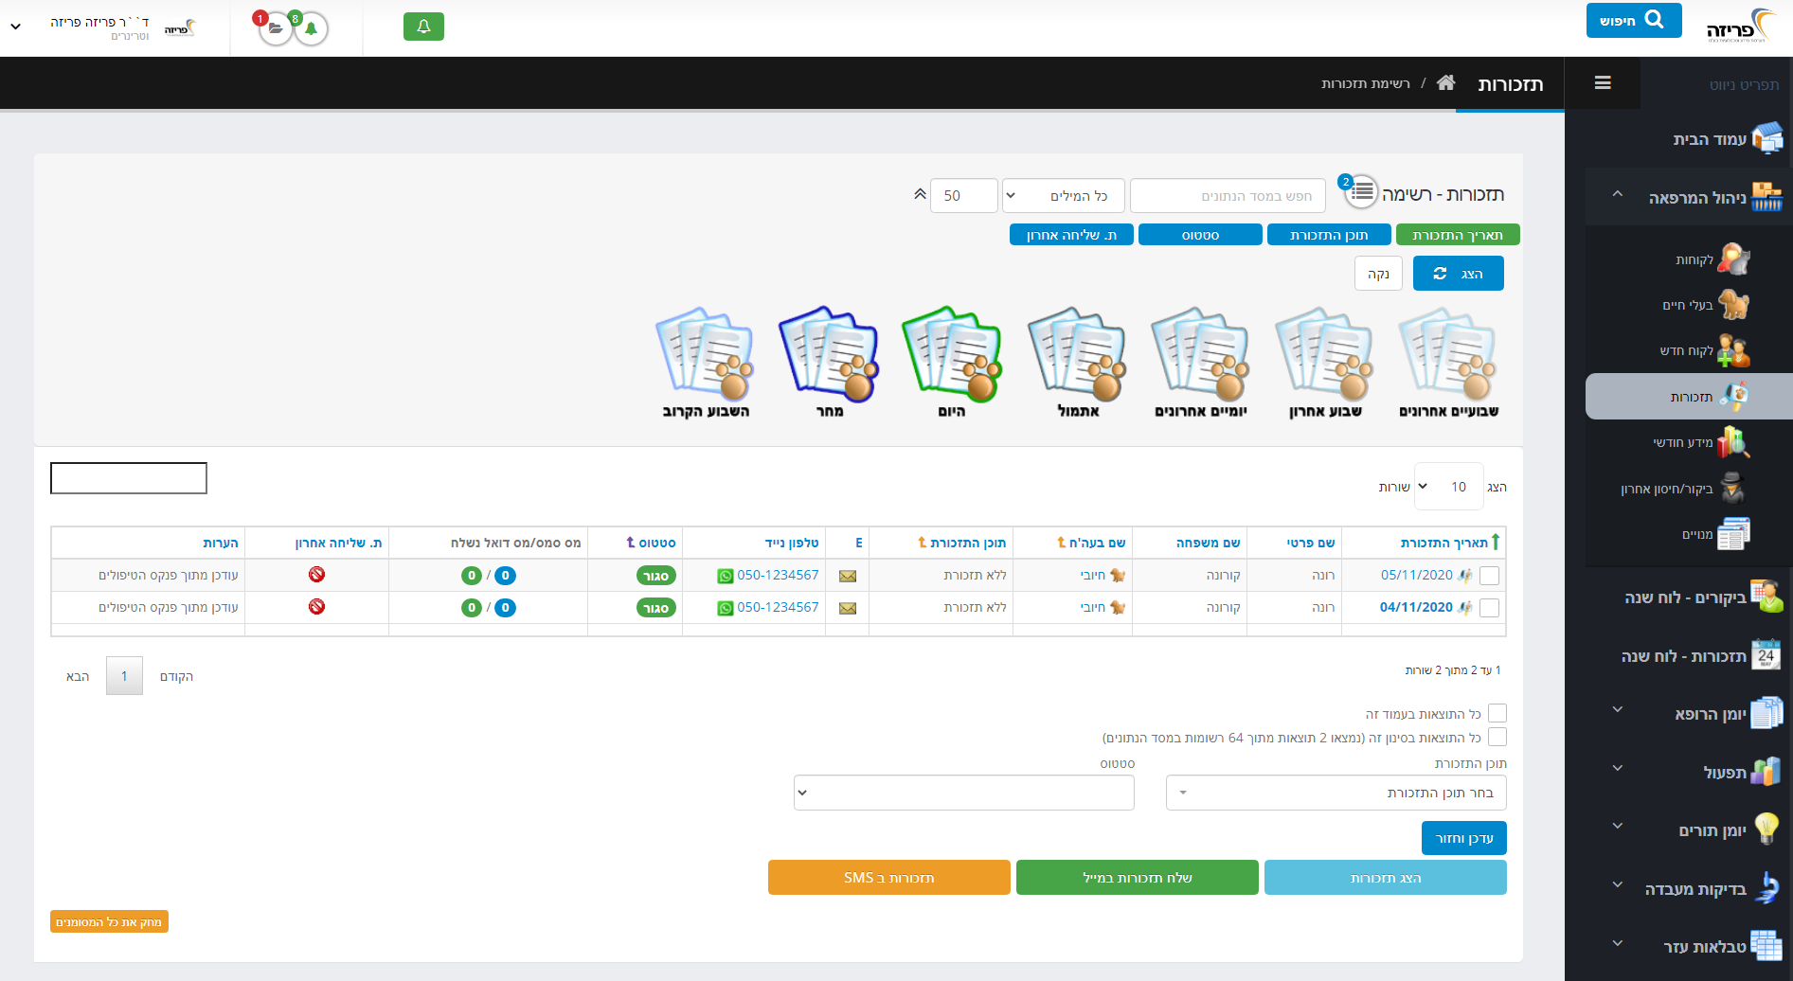Toggle the סטטוס filter button
Screen dimensions: 1793x981
click(1200, 235)
